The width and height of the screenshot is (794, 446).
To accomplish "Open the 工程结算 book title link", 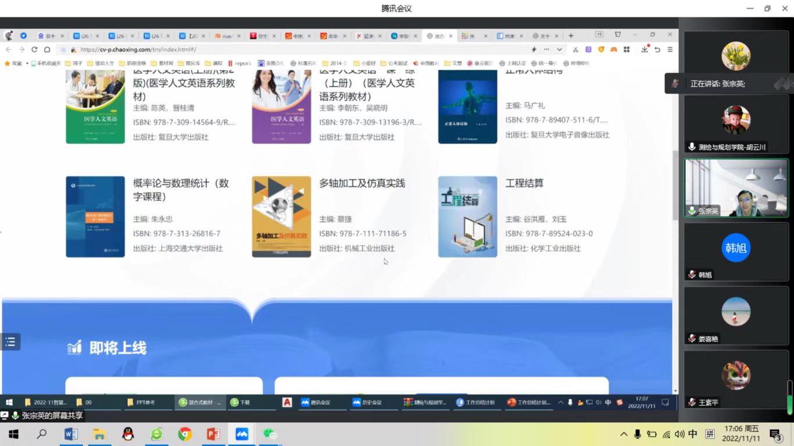I will [x=524, y=184].
